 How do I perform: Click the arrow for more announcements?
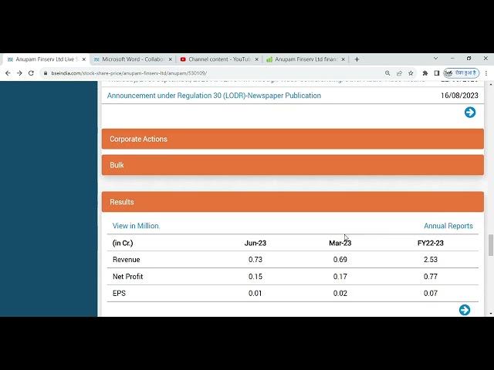click(x=470, y=113)
